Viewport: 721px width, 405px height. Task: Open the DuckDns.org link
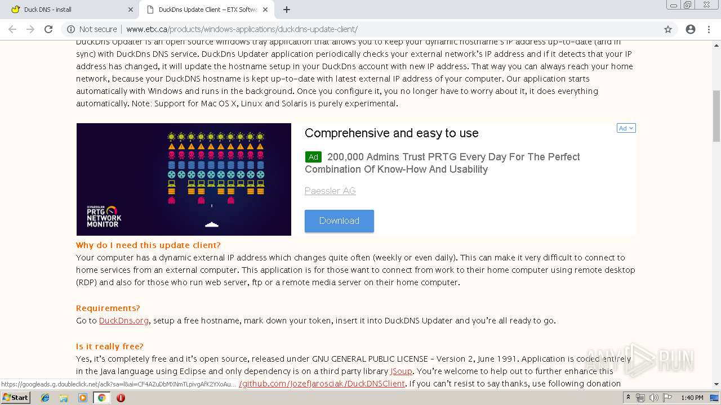tap(124, 321)
